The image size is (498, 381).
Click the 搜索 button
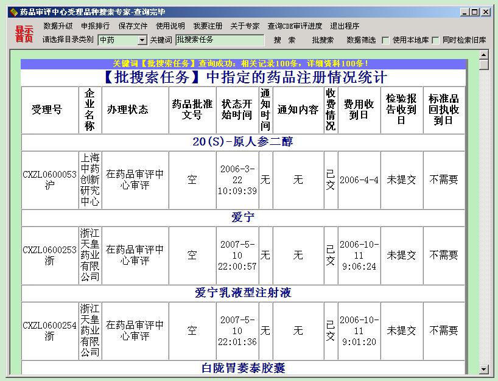click(284, 40)
